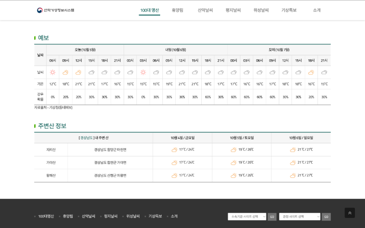Click the sunny icon for today 06시
The width and height of the screenshot is (365, 228).
tap(53, 72)
